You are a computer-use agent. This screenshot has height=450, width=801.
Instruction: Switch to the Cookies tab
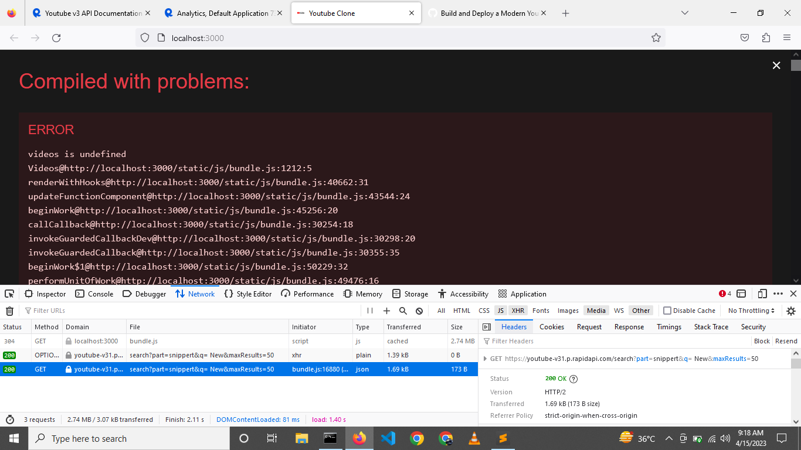(552, 326)
